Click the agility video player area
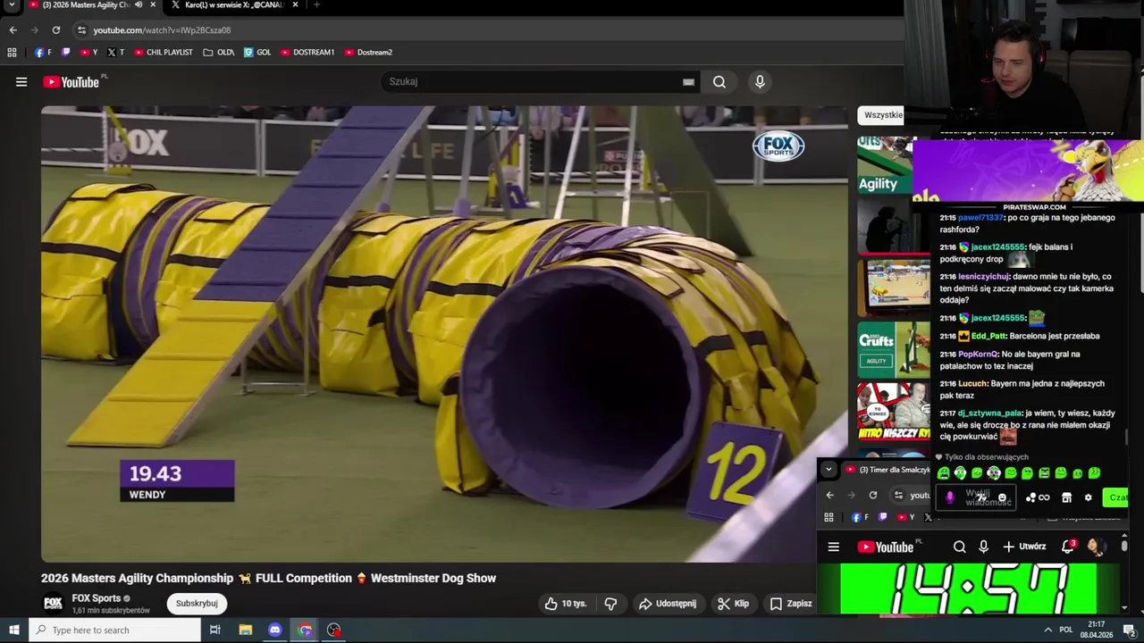This screenshot has width=1144, height=643. click(444, 333)
